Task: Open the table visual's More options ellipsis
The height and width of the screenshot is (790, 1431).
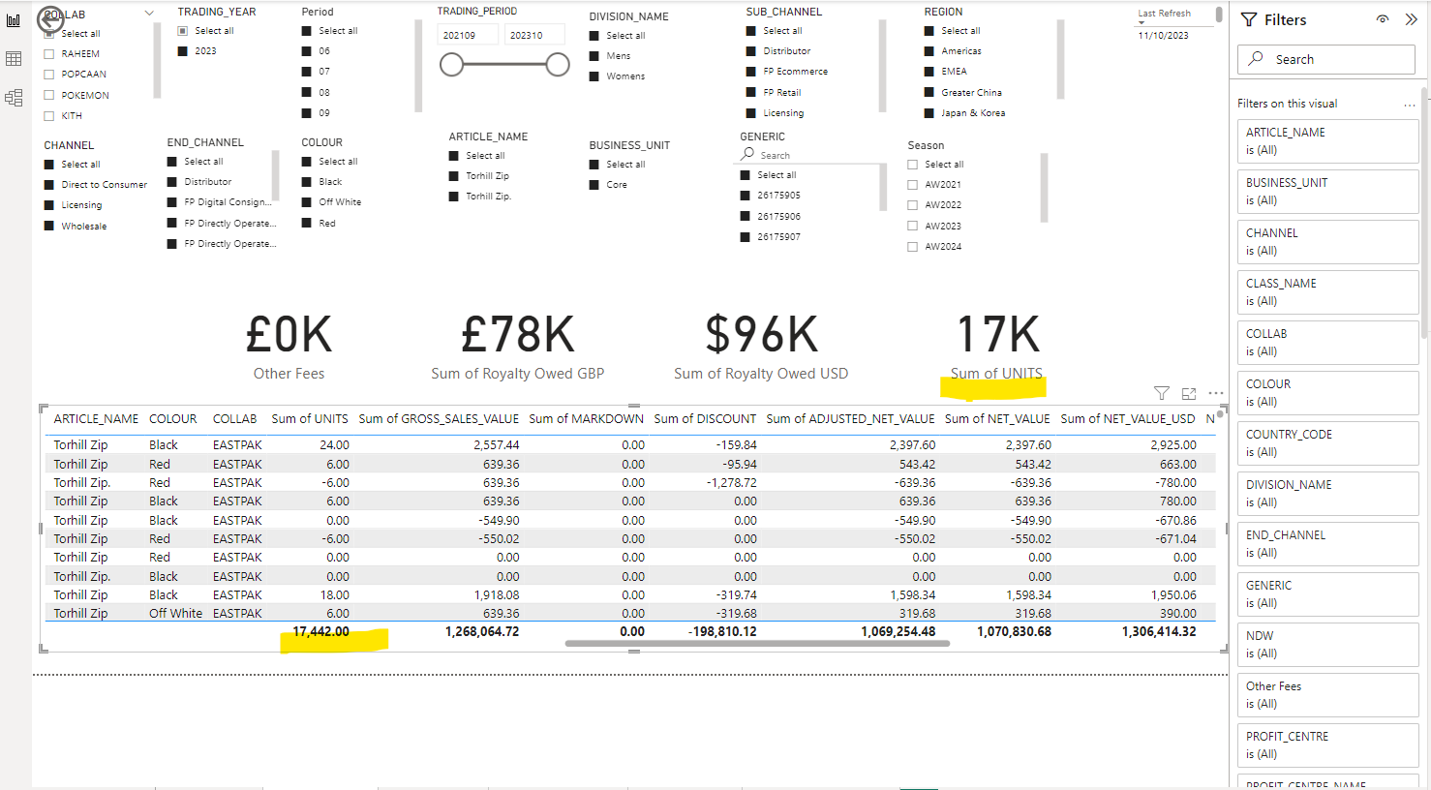Action: pos(1216,393)
